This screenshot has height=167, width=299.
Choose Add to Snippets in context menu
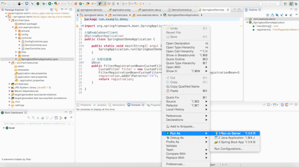[186, 126]
